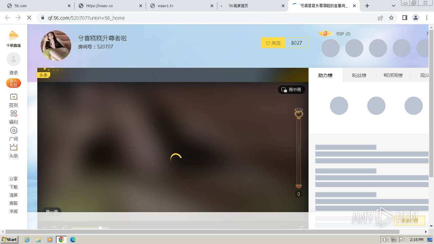434x244 pixels.
Task: Click the 头条 badge above video
Action: pos(43,75)
